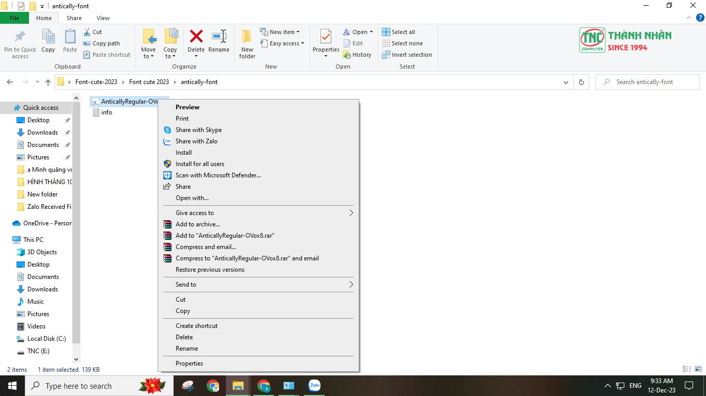Open the File tab

[14, 18]
